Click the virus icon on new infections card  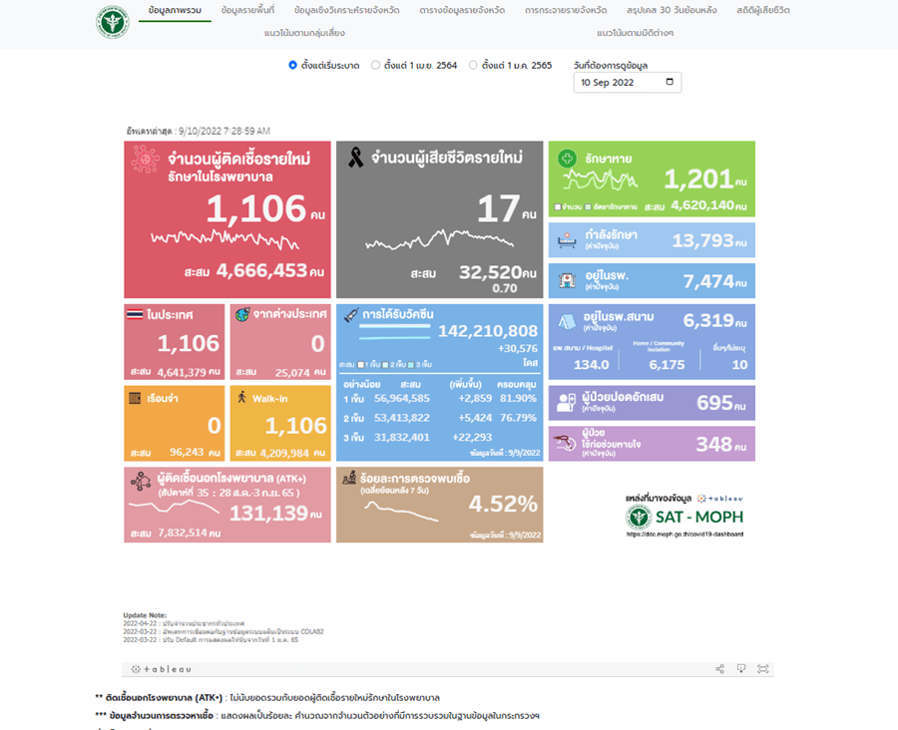click(x=147, y=159)
